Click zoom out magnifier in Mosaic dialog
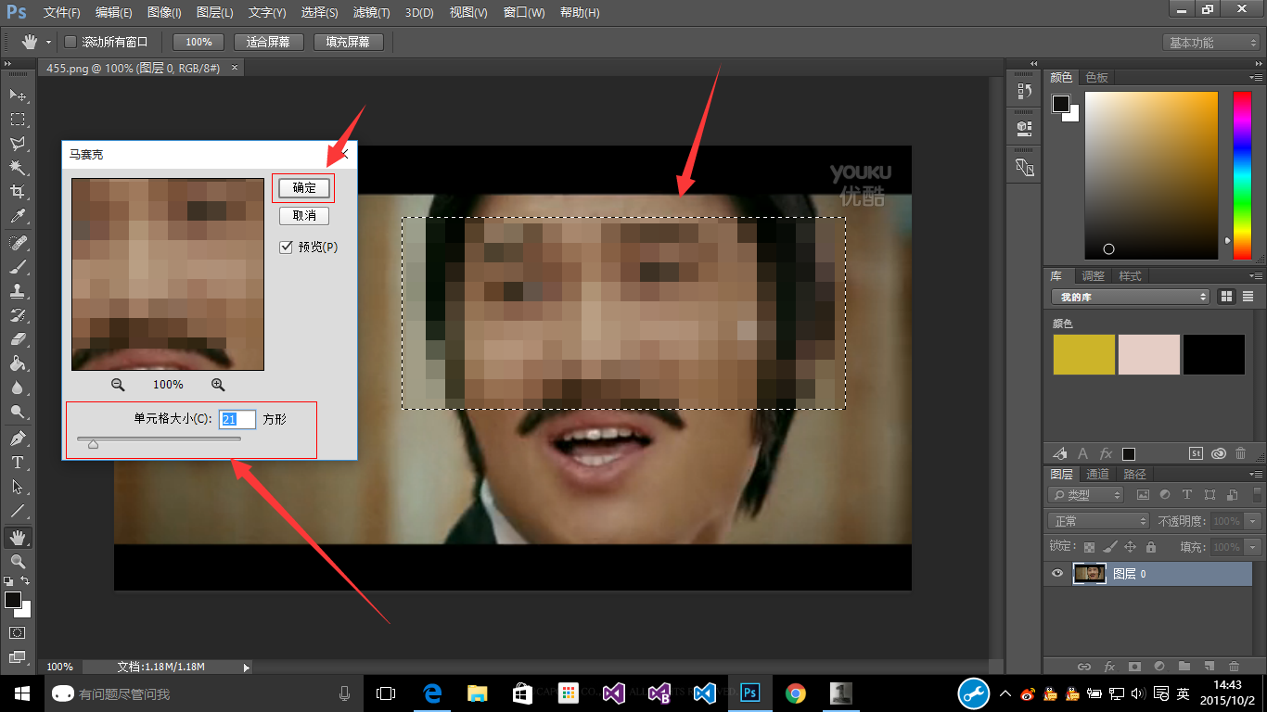This screenshot has height=712, width=1267. pyautogui.click(x=118, y=385)
